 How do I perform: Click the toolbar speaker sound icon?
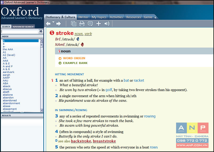point(107,24)
